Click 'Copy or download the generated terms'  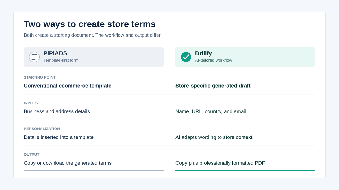tap(68, 163)
